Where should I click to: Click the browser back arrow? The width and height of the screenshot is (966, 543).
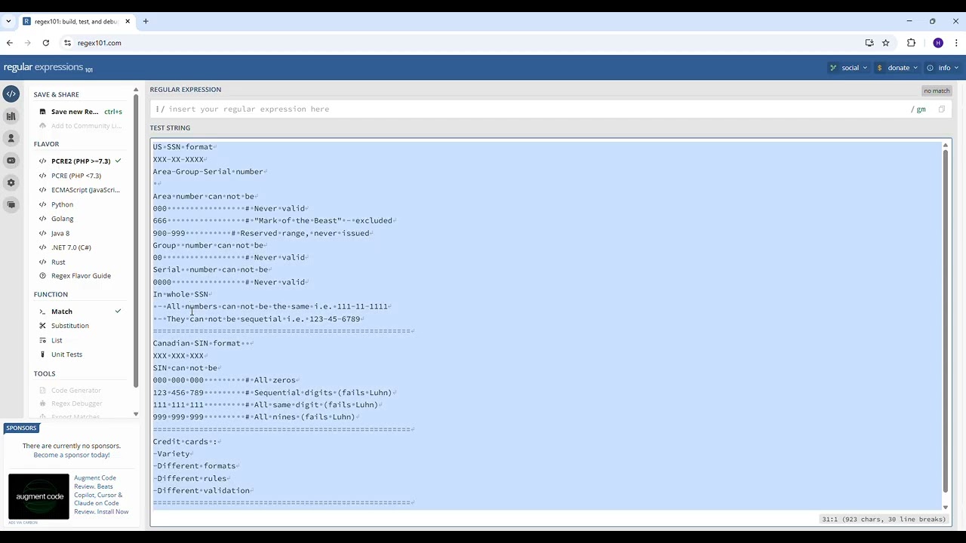coord(10,43)
